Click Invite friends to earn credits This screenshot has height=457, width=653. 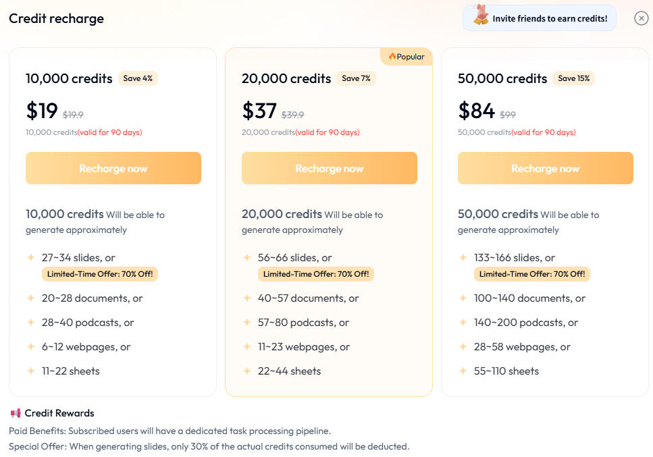point(549,18)
